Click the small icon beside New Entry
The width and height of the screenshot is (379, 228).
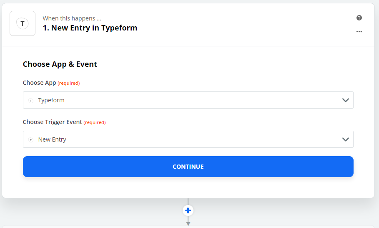(30, 140)
